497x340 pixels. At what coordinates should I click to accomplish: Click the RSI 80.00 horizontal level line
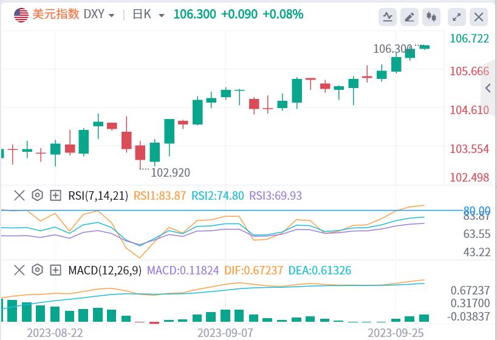pyautogui.click(x=243, y=210)
